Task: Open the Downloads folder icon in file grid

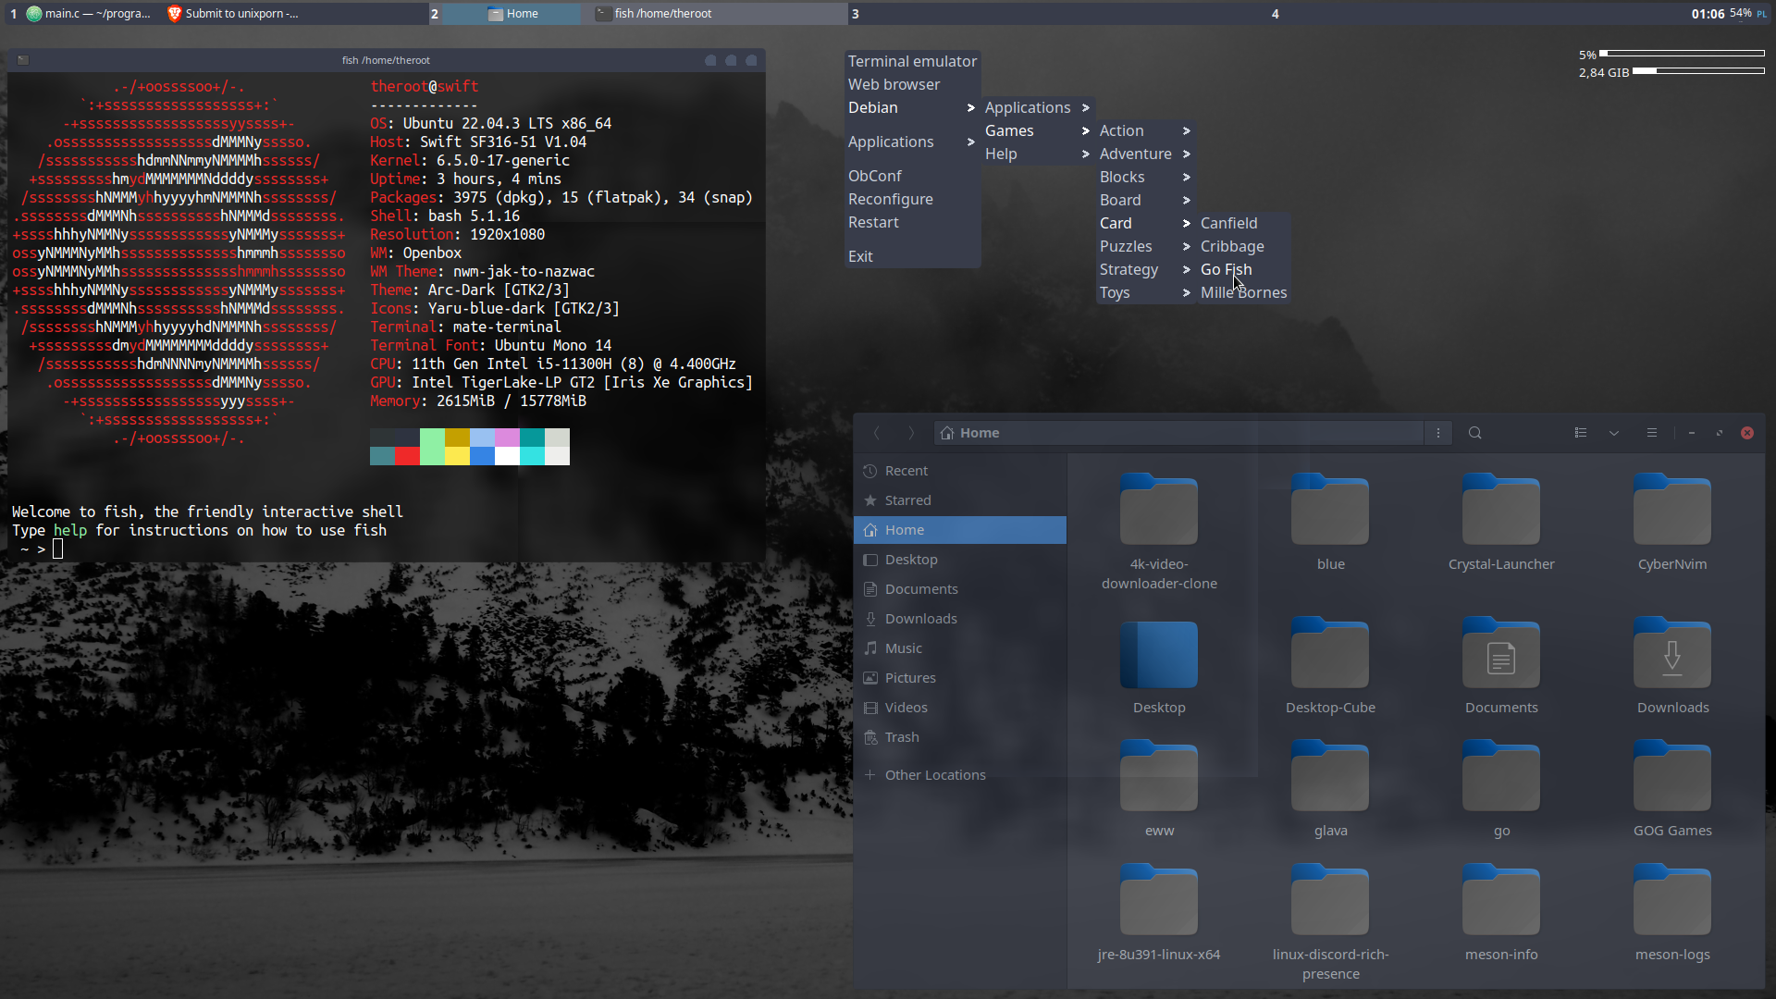Action: click(x=1672, y=654)
